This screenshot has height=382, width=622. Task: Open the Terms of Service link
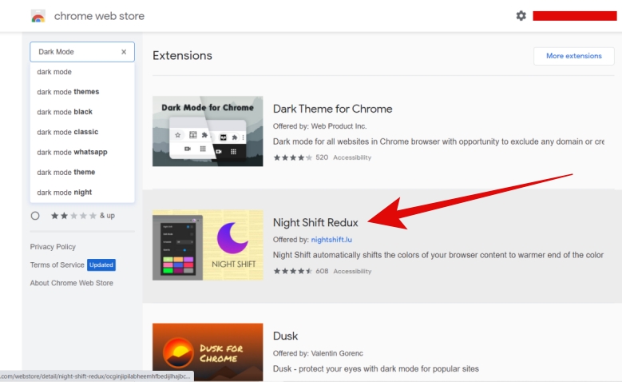(x=57, y=265)
